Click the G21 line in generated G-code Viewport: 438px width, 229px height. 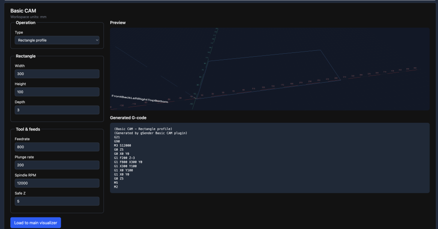(x=117, y=137)
